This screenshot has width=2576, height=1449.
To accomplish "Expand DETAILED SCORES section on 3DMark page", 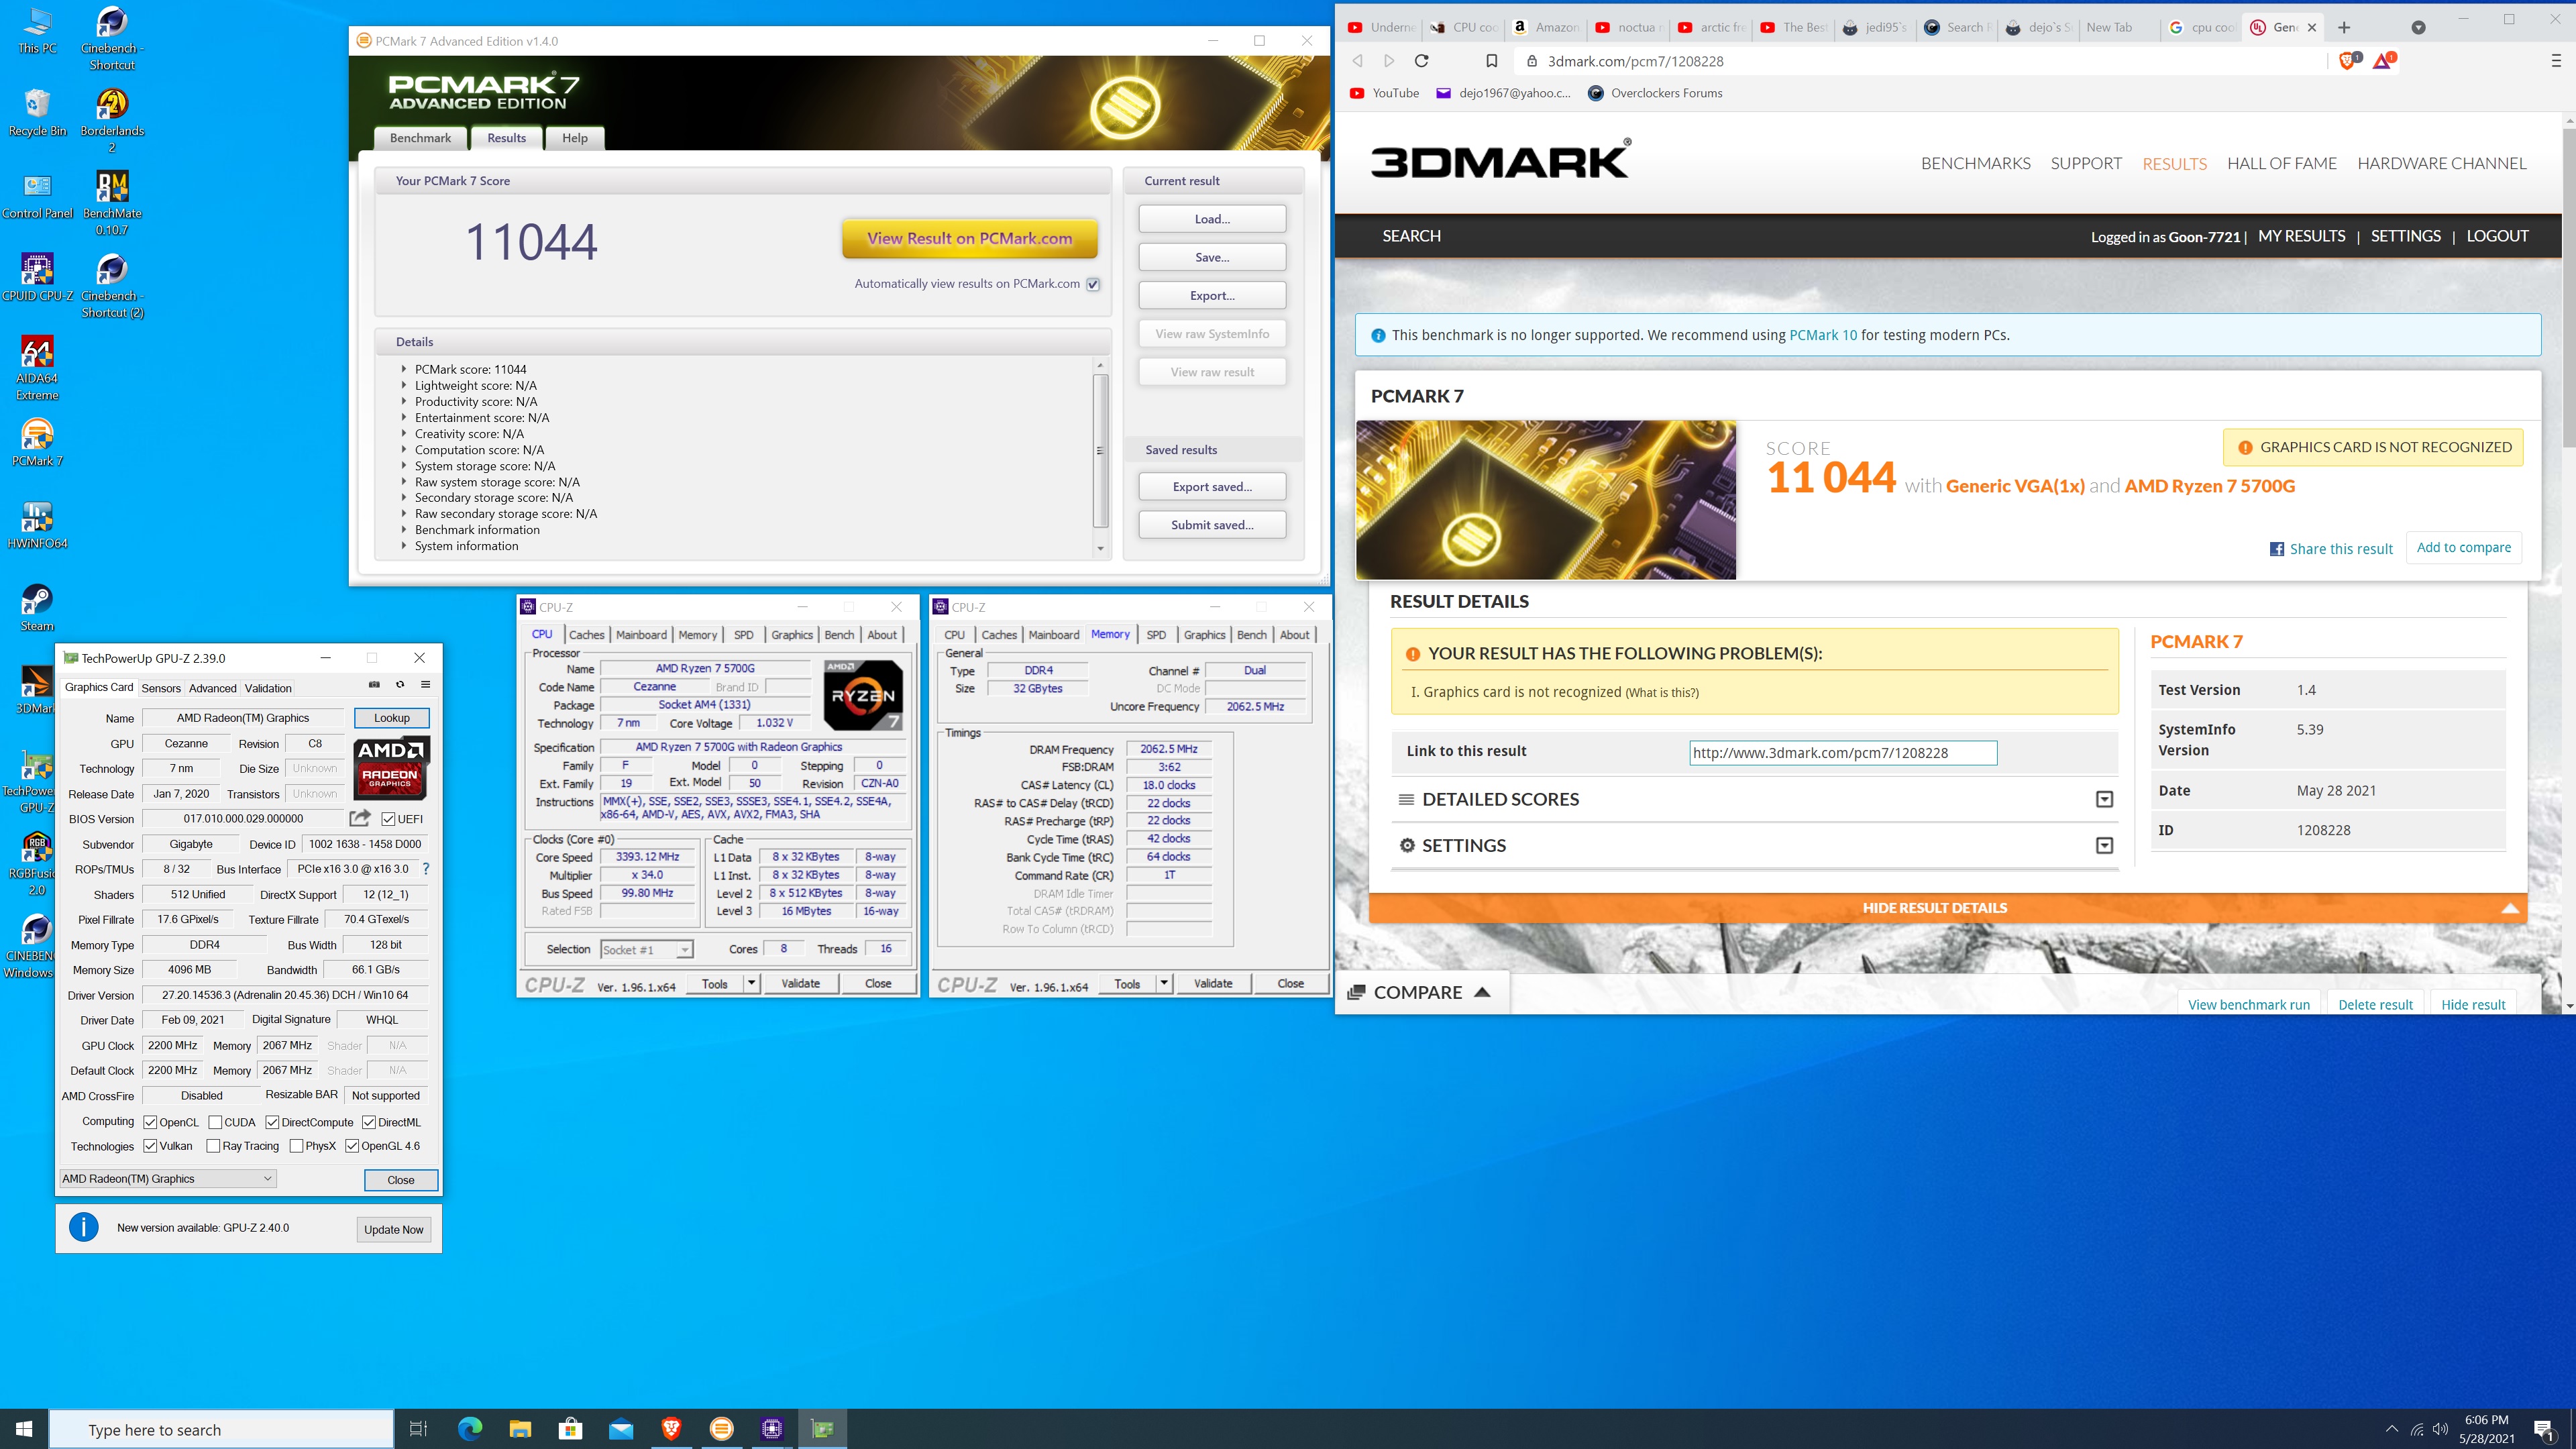I will click(2104, 799).
